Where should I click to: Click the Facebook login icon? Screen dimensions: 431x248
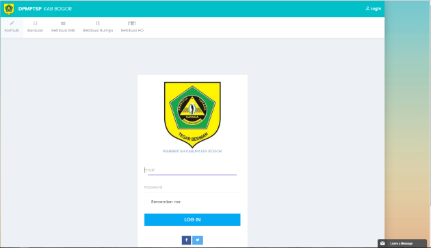pyautogui.click(x=186, y=240)
